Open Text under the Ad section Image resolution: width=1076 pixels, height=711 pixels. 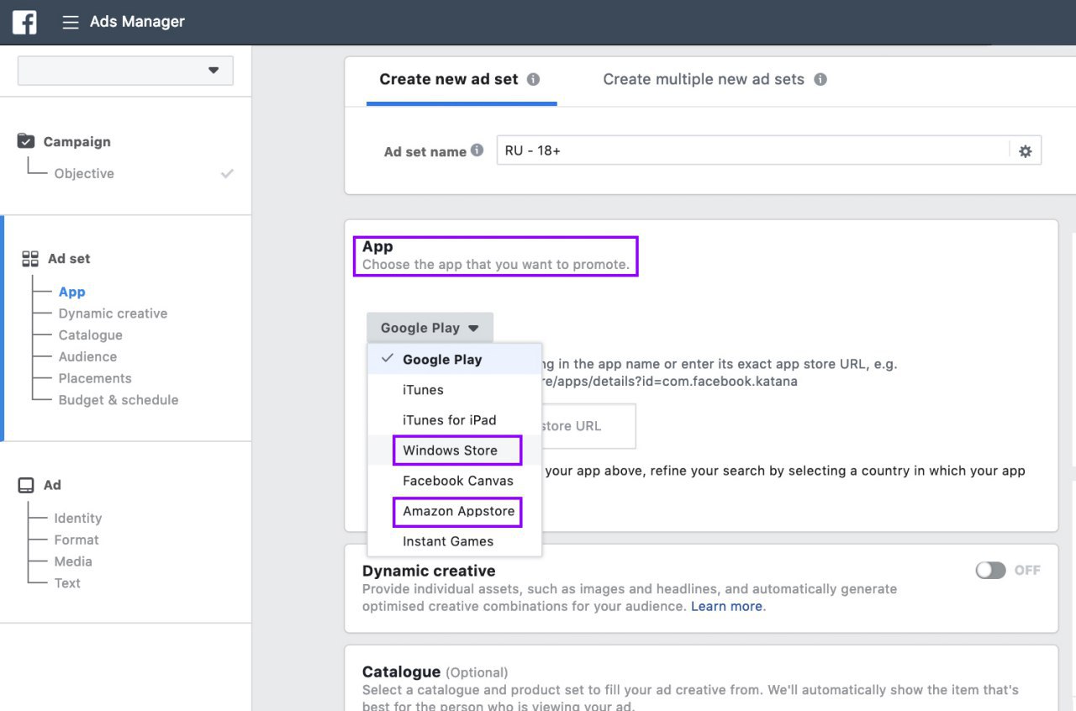pyautogui.click(x=67, y=583)
